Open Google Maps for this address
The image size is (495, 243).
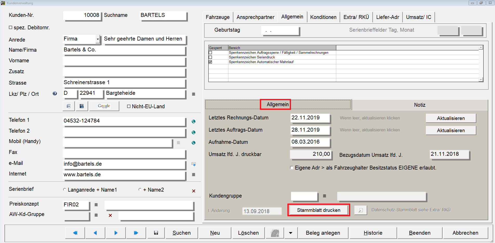pos(104,106)
